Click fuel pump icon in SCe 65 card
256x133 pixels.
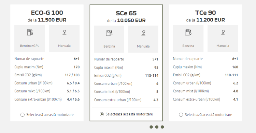[109, 33]
